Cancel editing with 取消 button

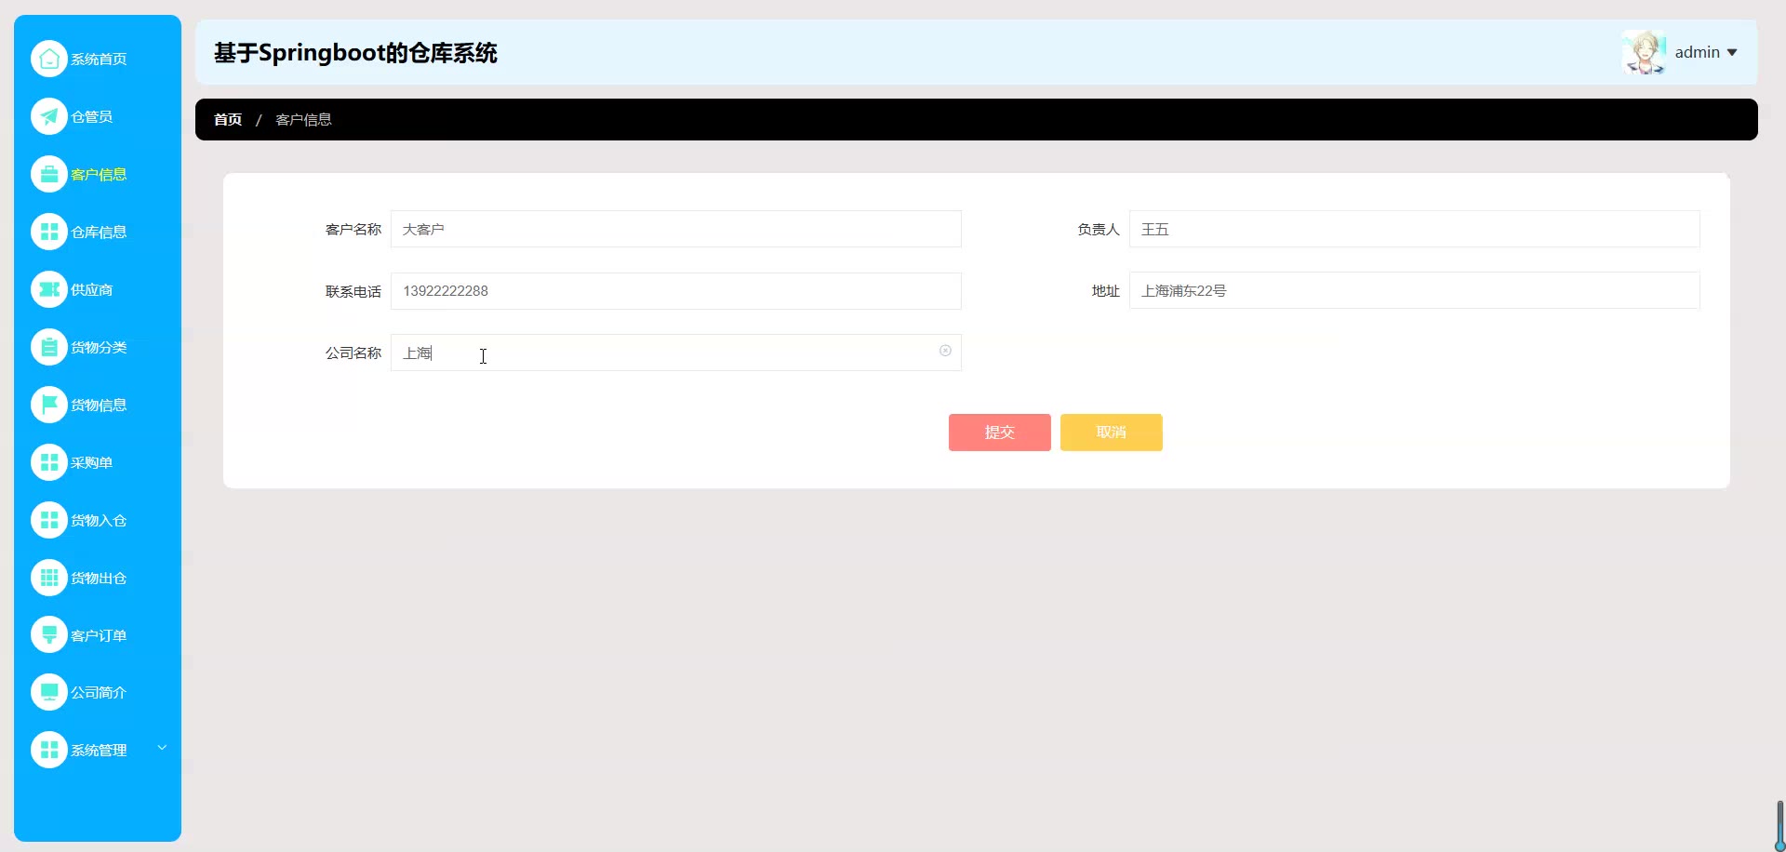[x=1112, y=433]
